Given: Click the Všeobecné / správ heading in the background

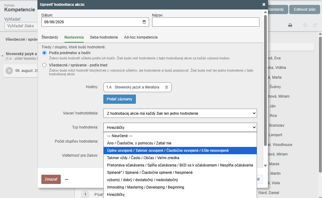Looking at the screenshot, I should tap(21, 39).
